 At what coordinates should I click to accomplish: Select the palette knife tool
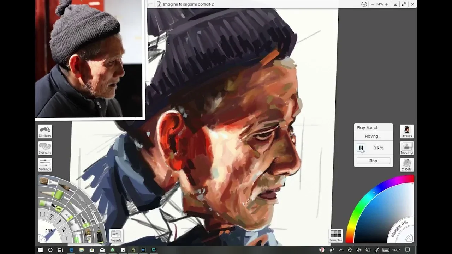[x=82, y=199]
